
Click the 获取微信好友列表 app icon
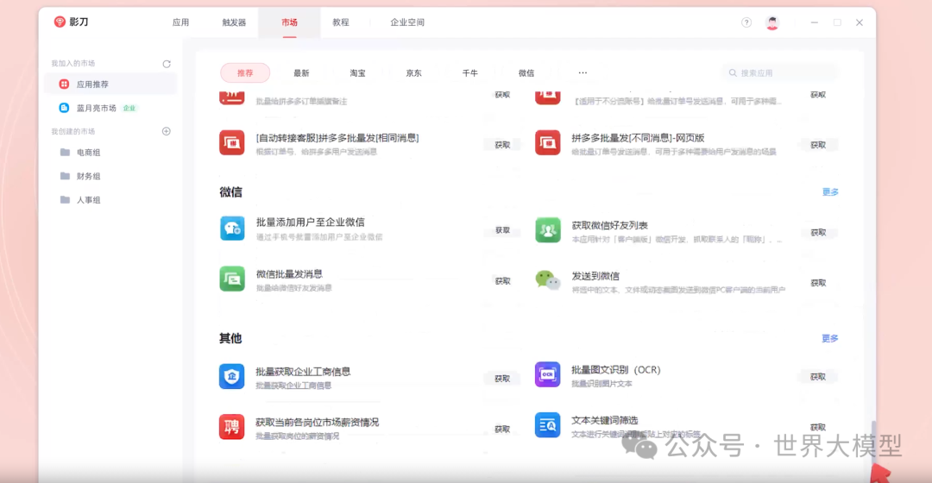coord(547,230)
